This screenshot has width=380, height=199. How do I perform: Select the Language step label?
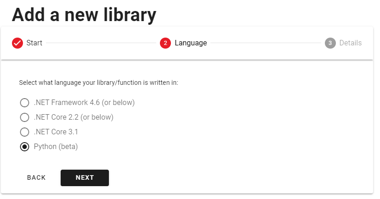pos(191,43)
